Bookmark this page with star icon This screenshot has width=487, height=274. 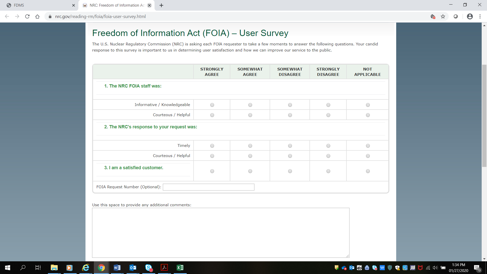443,16
